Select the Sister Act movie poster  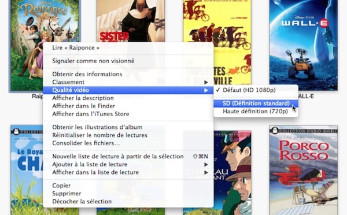[131, 21]
